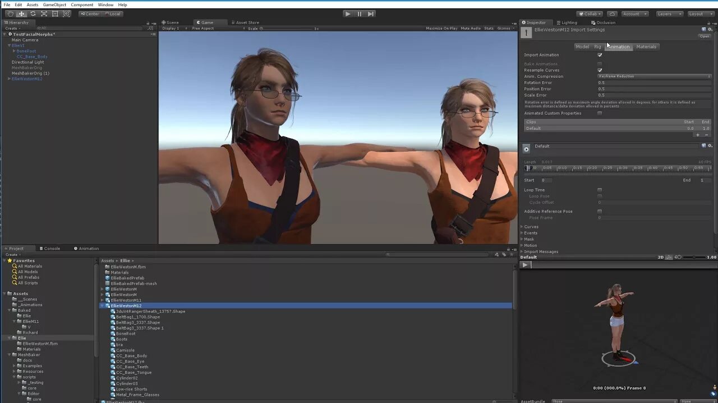Select the Rect Transform tool
718x403 pixels.
click(x=55, y=13)
